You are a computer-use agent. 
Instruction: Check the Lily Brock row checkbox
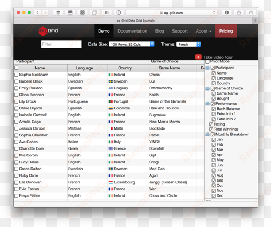(x=17, y=101)
